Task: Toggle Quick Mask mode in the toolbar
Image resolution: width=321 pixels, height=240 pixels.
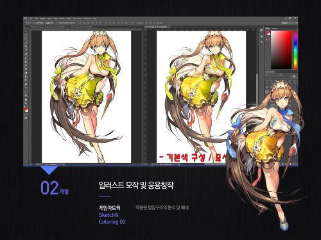Action: (x=26, y=115)
